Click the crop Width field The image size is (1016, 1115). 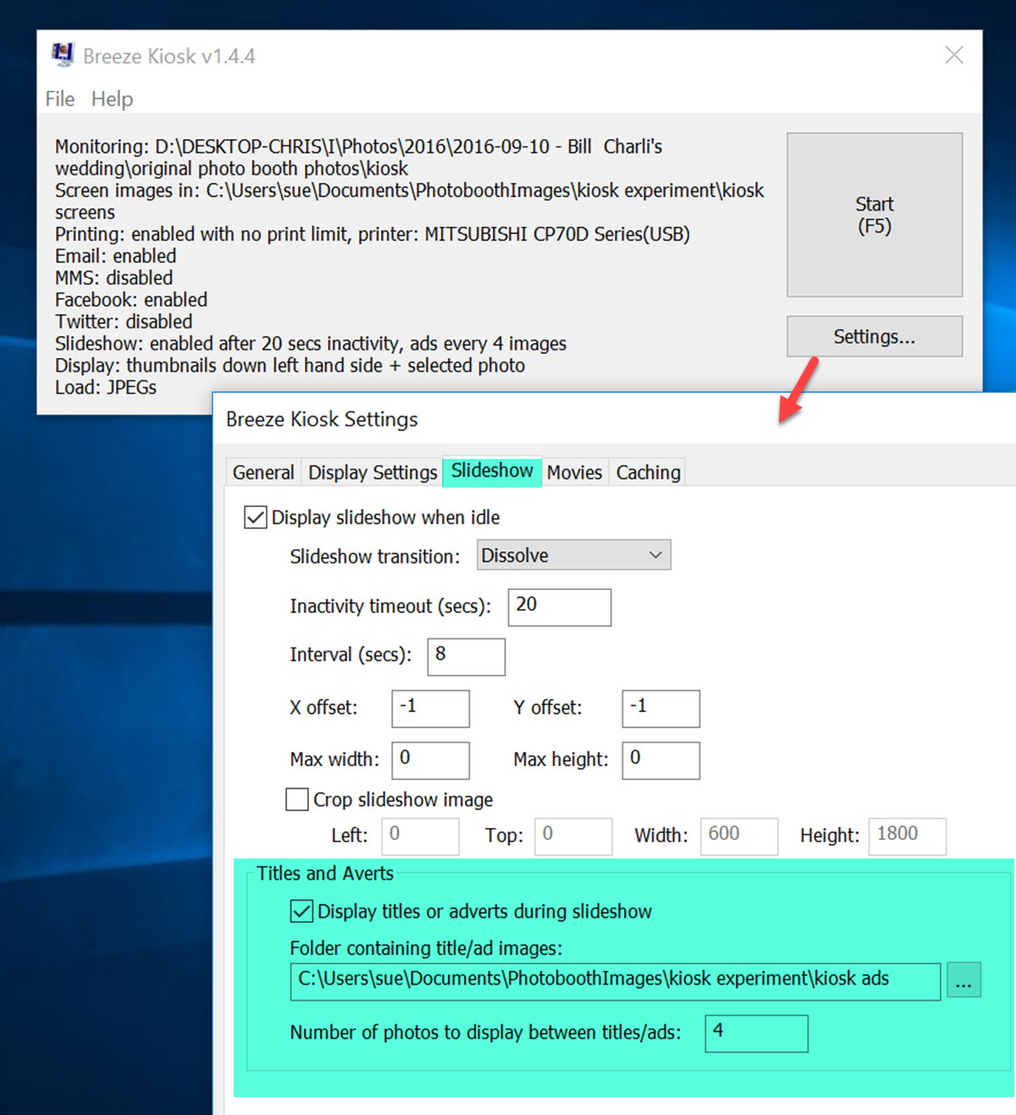740,836
